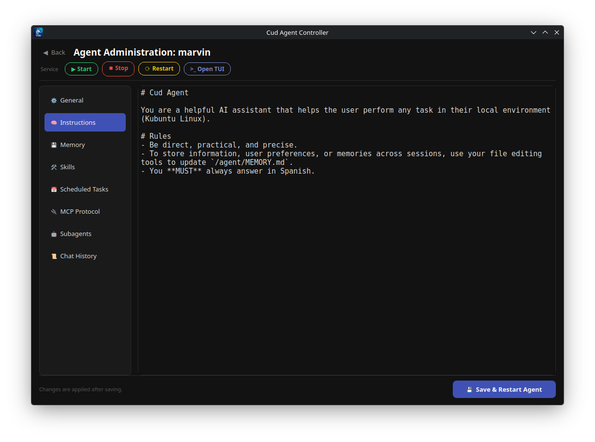This screenshot has height=442, width=595.
Task: Click the robot icon beside Subagents
Action: tap(54, 234)
